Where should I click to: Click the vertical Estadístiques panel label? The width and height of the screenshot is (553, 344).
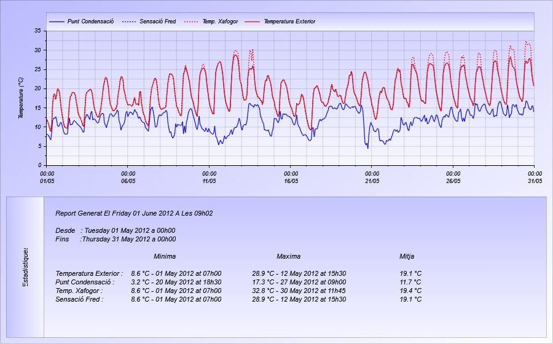[x=25, y=267]
